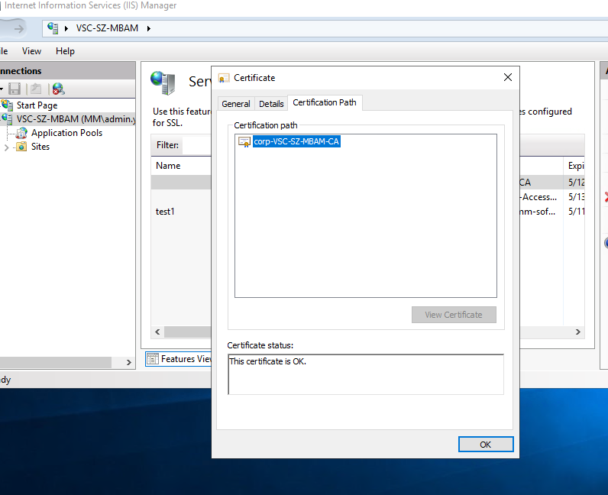Image resolution: width=608 pixels, height=495 pixels.
Task: Click the Server Certificates feature icon
Action: click(163, 82)
